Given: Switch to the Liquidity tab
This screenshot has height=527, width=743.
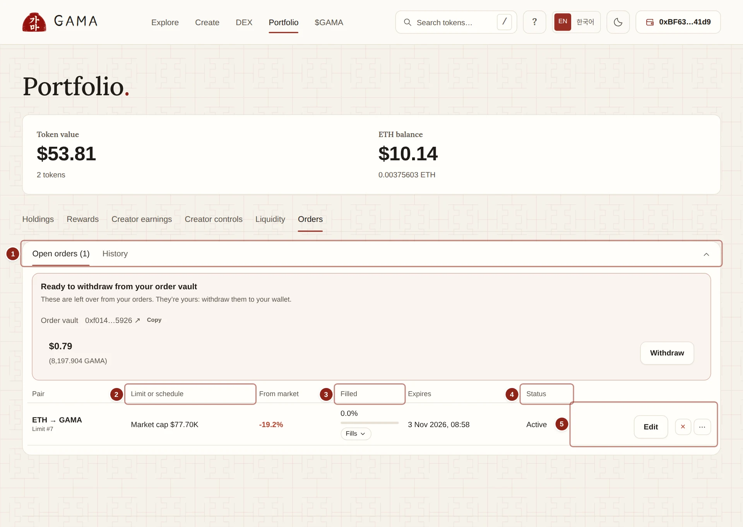Looking at the screenshot, I should tap(270, 219).
